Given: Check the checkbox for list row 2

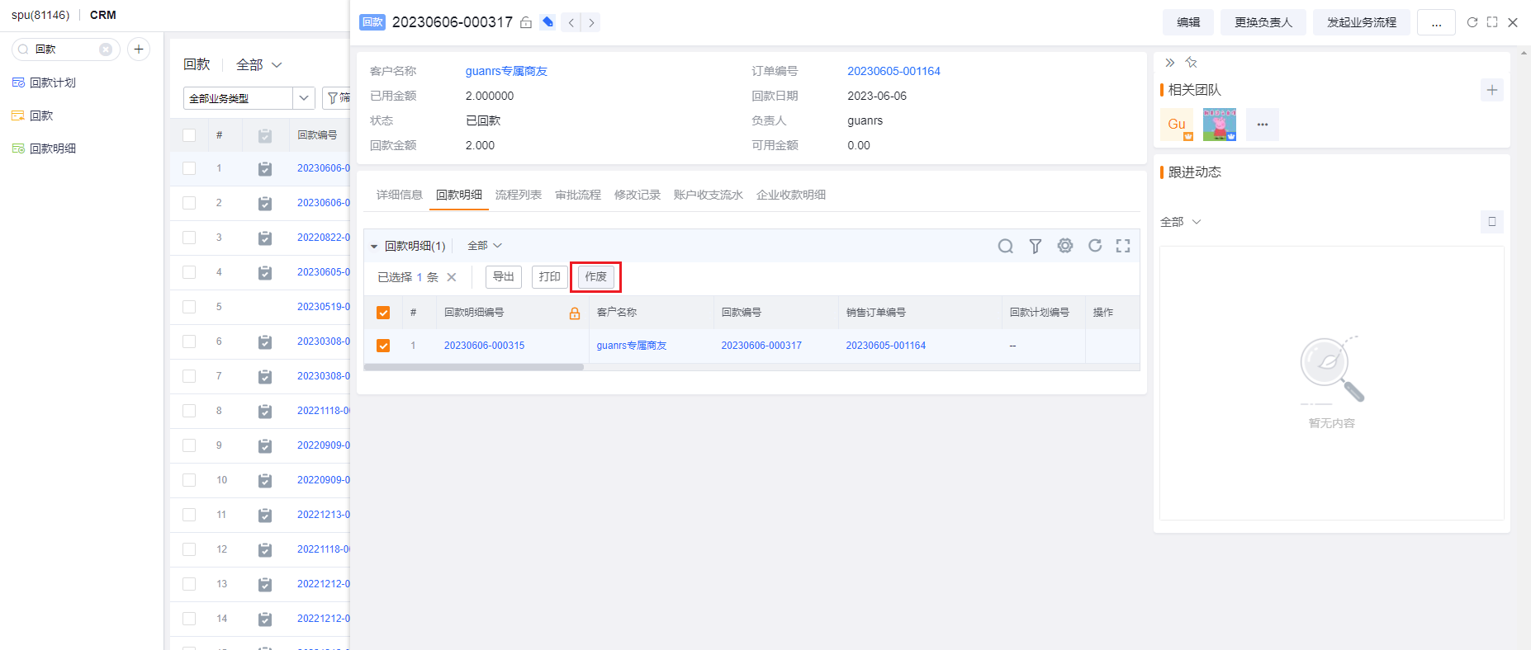Looking at the screenshot, I should click(189, 203).
